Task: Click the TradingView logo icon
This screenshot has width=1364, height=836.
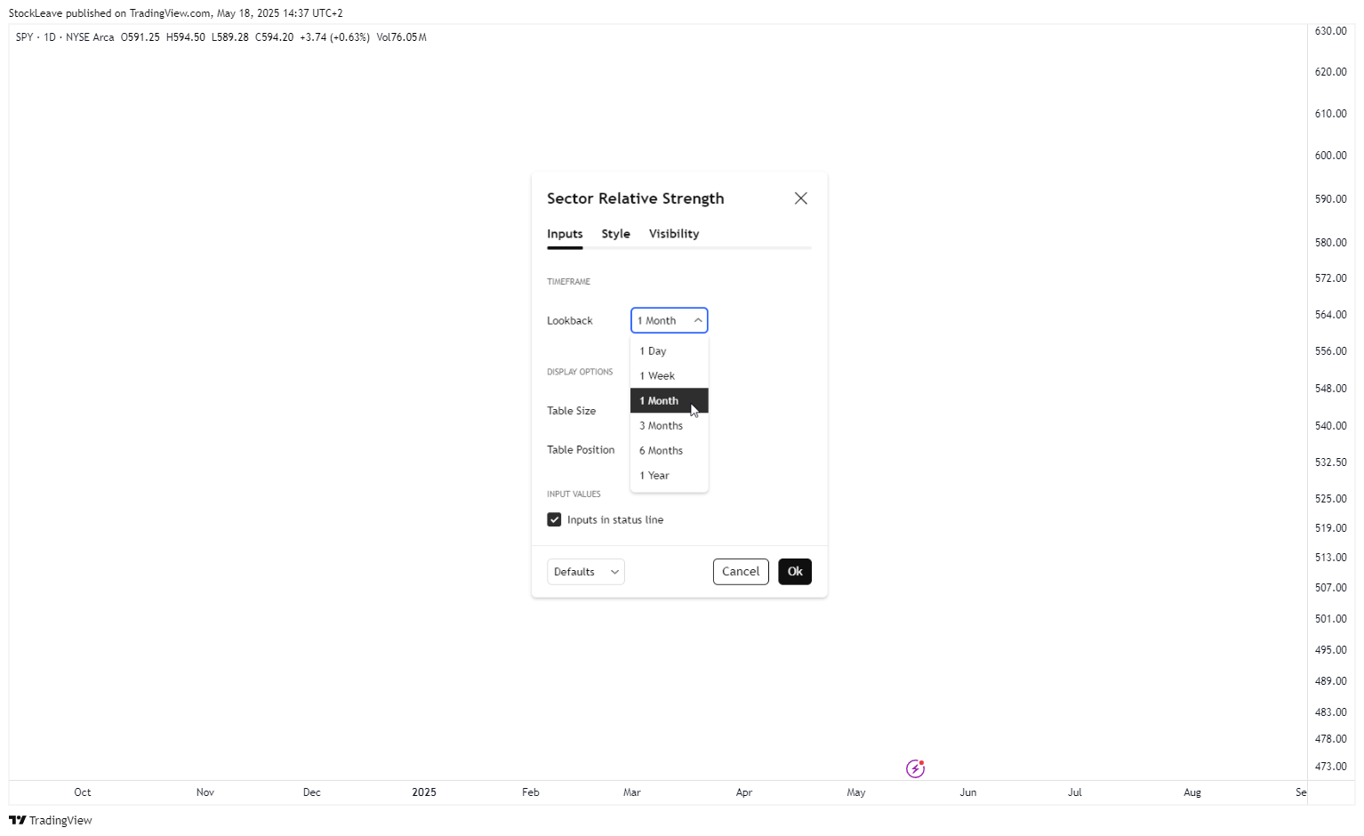Action: (x=17, y=820)
